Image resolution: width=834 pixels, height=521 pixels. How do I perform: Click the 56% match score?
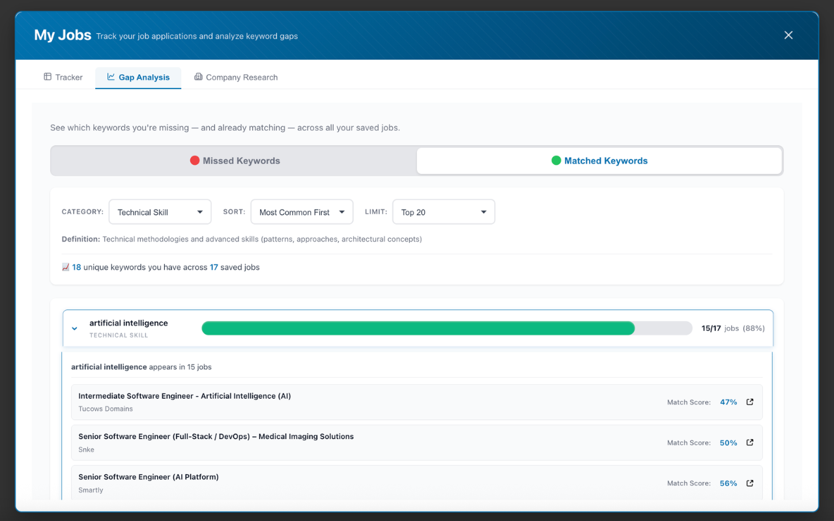point(728,483)
